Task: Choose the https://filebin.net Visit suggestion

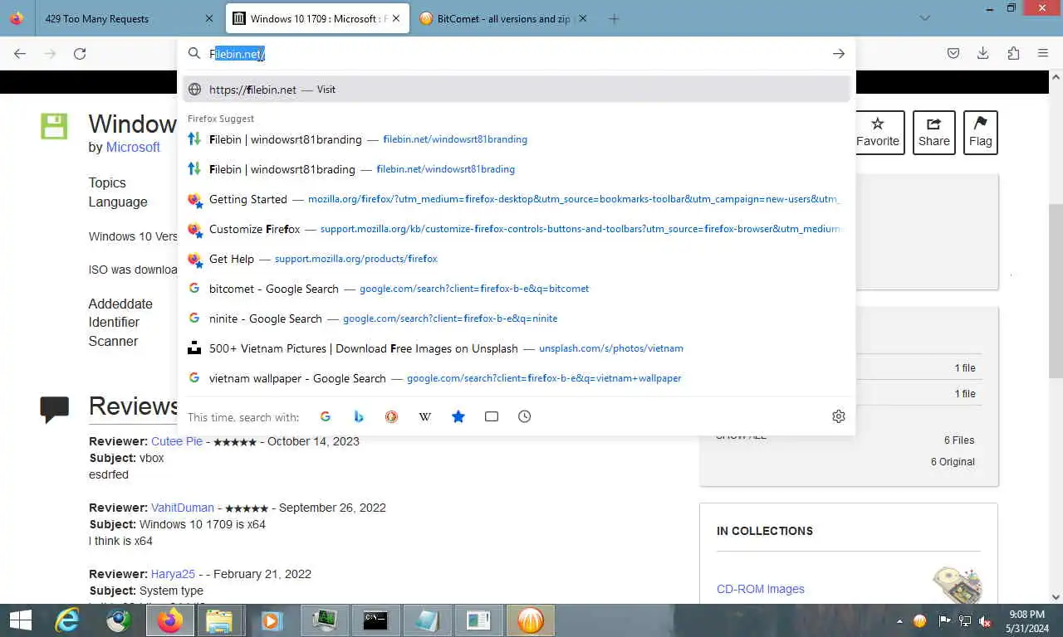Action: [x=517, y=90]
